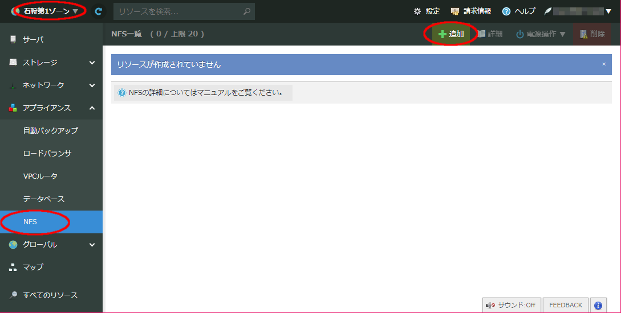The width and height of the screenshot is (621, 313).
Task: Click the help icon next to NFS manual note
Action: click(121, 93)
